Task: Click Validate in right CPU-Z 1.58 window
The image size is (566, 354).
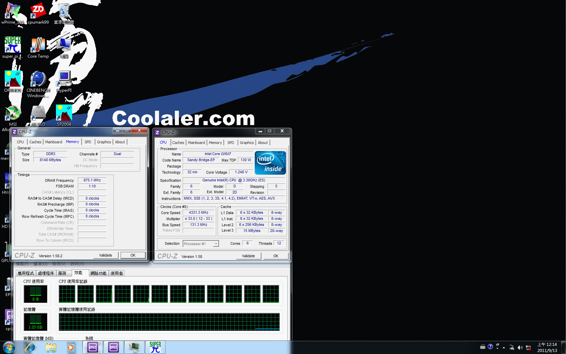Action: point(248,256)
